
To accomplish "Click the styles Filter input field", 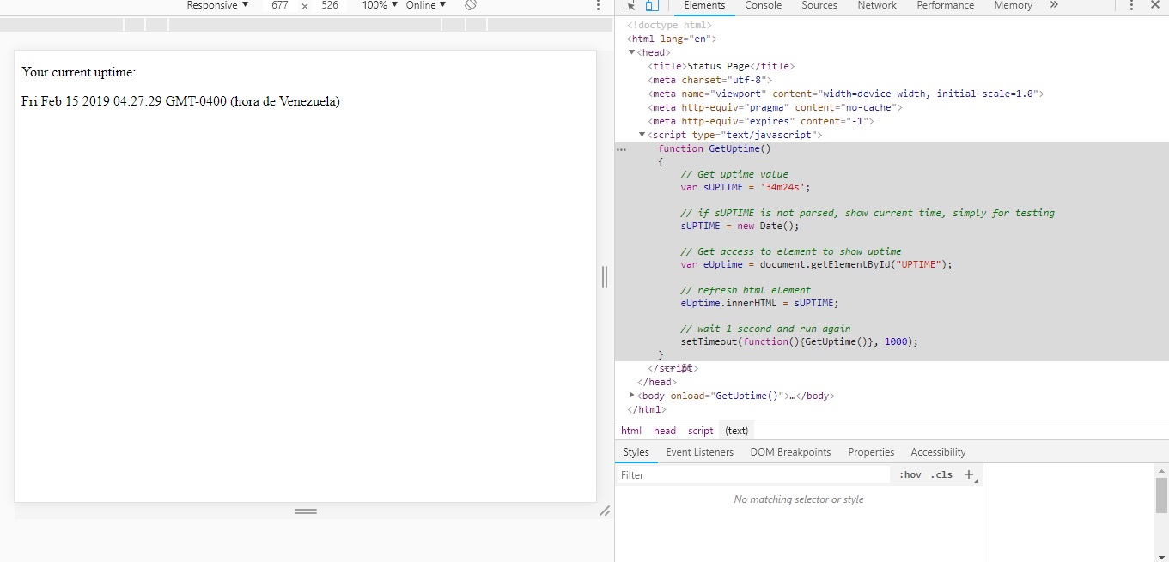I will 752,474.
